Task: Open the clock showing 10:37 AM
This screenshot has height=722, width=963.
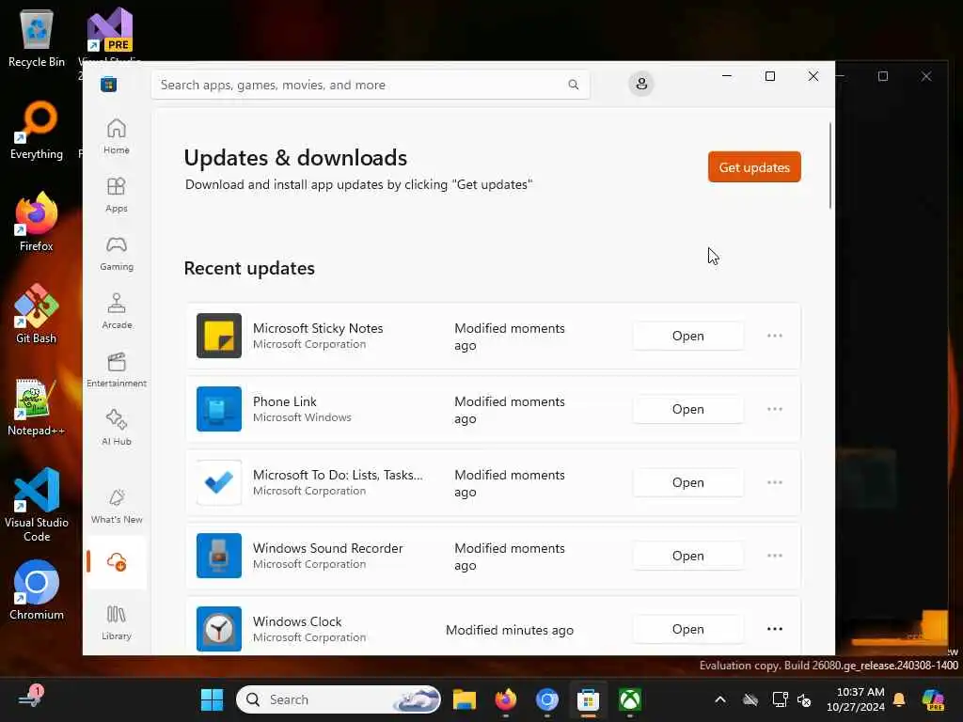Action: 856,699
